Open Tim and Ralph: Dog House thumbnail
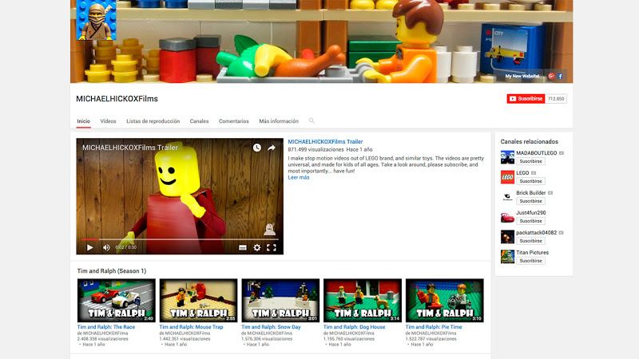This screenshot has width=639, height=359. tap(363, 301)
